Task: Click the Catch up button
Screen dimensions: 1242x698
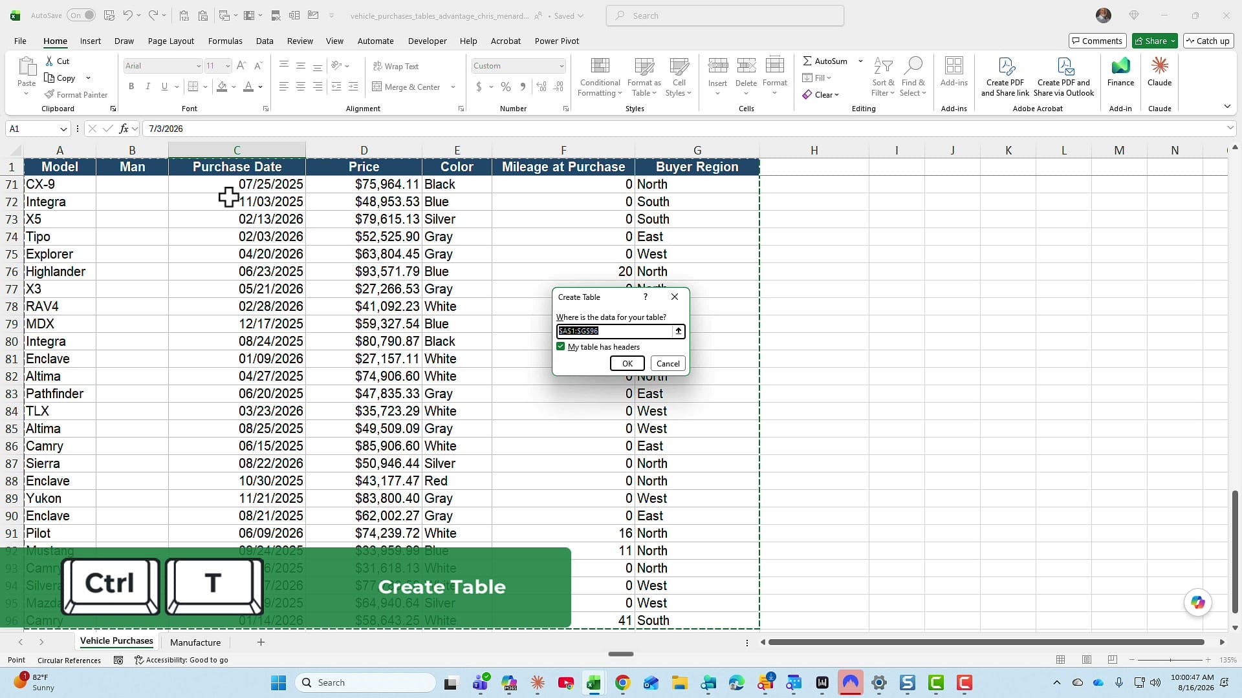Action: 1208,41
